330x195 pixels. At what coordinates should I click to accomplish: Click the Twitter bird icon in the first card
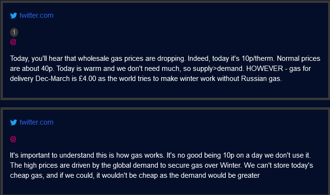(13, 16)
